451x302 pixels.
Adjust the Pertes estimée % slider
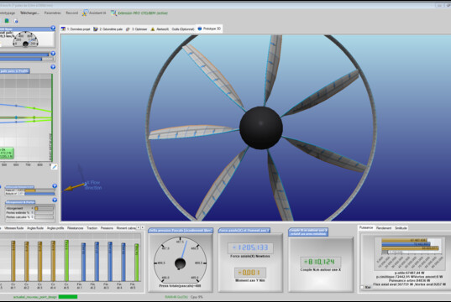coord(44,212)
